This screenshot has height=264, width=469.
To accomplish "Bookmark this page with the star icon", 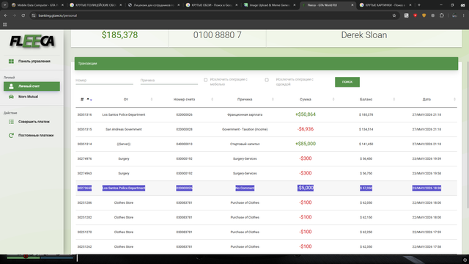I will tap(394, 15).
